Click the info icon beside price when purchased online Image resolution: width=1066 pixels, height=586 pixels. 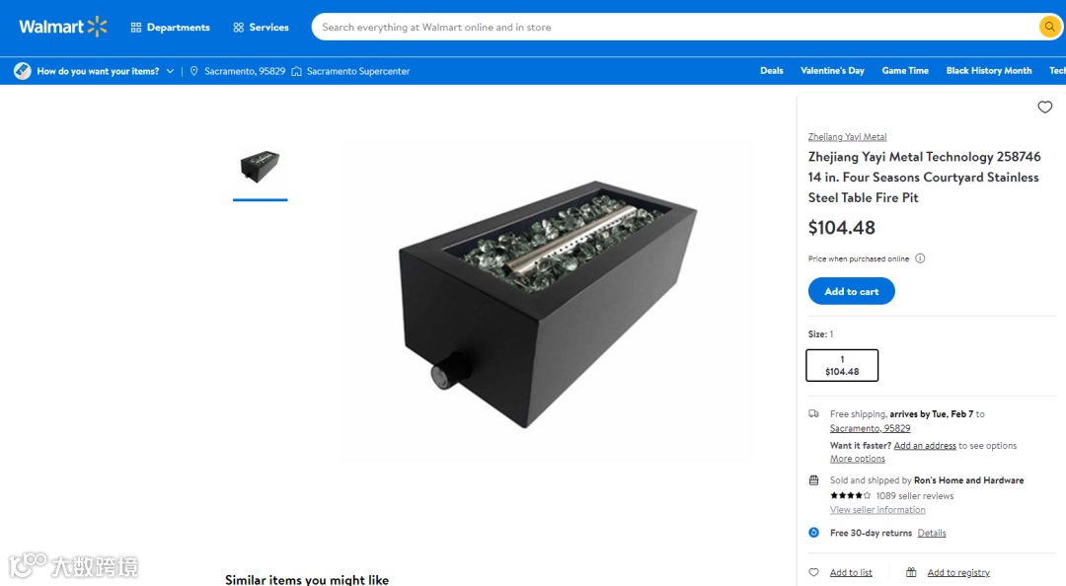920,258
